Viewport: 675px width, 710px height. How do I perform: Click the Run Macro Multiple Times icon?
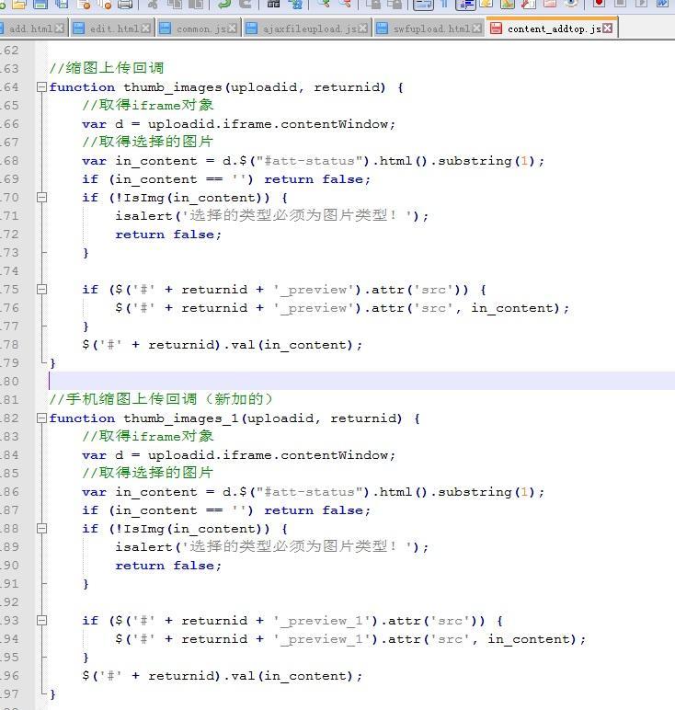[662, 3]
